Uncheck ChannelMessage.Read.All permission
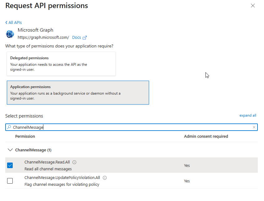 pos(10,165)
